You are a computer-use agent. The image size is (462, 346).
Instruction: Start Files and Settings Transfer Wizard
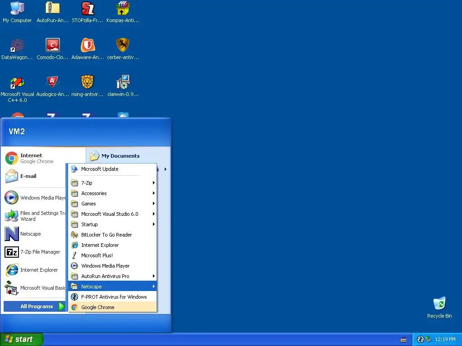point(35,216)
